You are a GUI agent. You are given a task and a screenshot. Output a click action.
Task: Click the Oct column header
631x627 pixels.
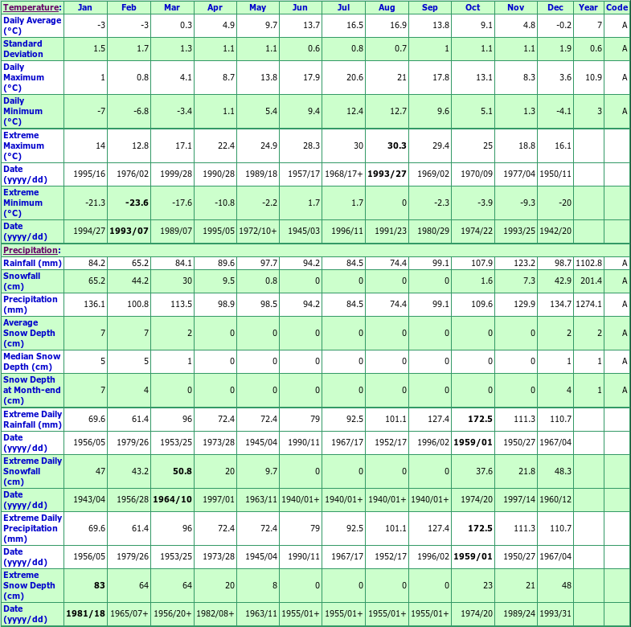click(x=473, y=7)
